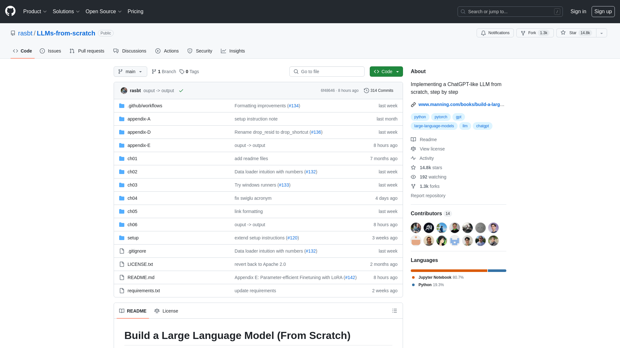
Task: Open the green Code dropdown button
Action: (x=386, y=72)
